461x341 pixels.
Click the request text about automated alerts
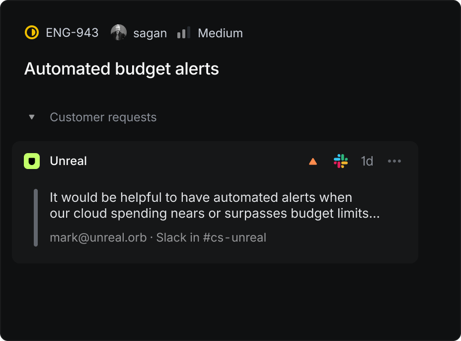coord(215,205)
